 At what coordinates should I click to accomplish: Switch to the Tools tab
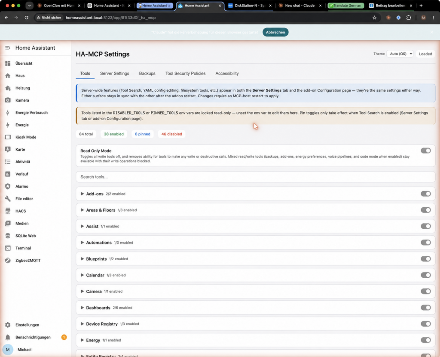point(85,74)
